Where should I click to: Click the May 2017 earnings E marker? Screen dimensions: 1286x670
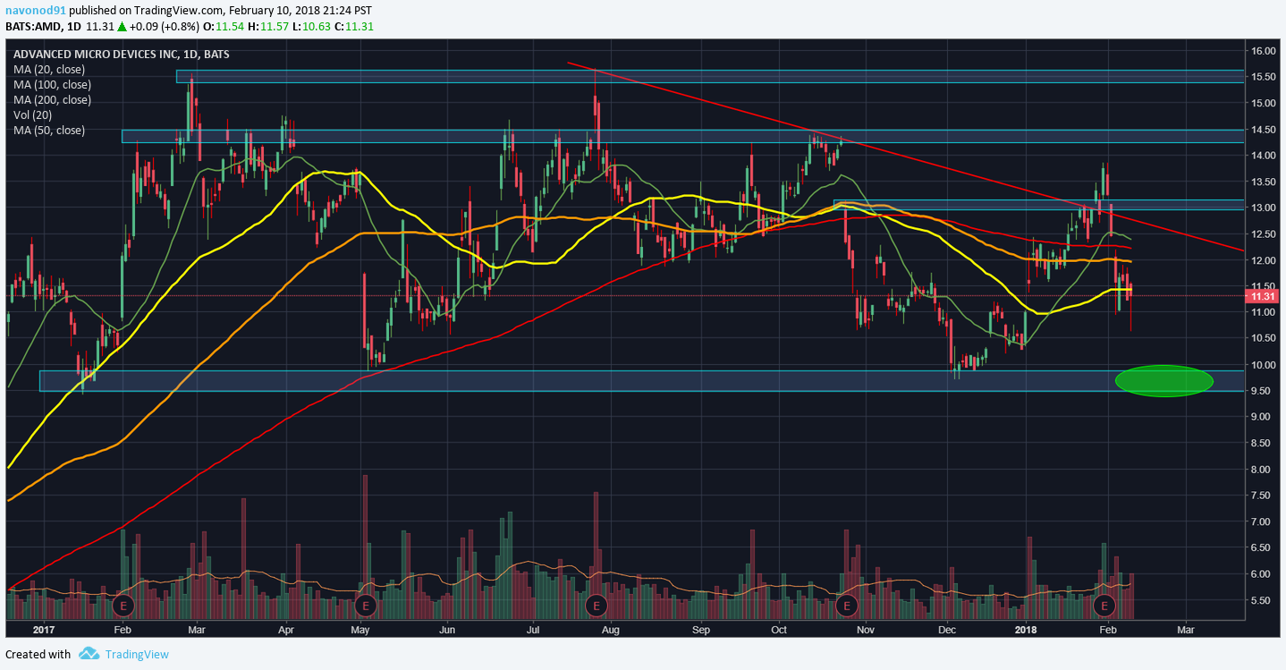click(x=364, y=606)
